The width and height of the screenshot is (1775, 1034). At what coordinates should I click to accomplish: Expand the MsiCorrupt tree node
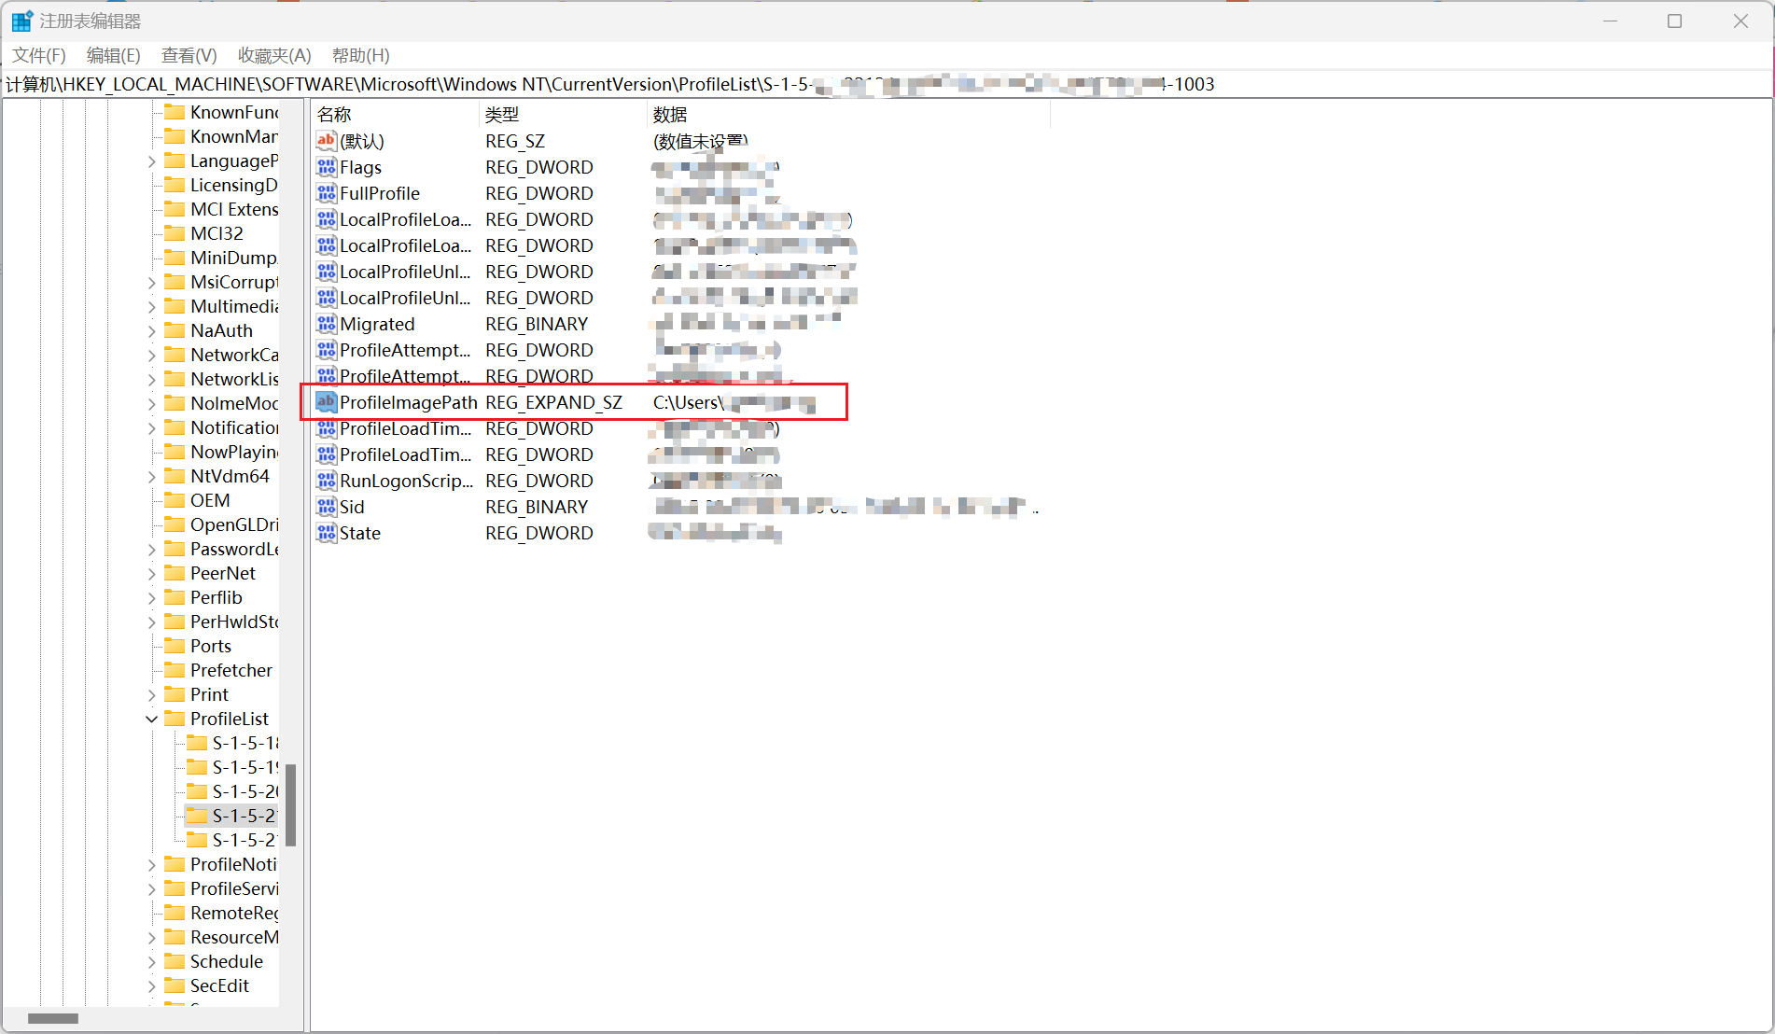coord(151,282)
